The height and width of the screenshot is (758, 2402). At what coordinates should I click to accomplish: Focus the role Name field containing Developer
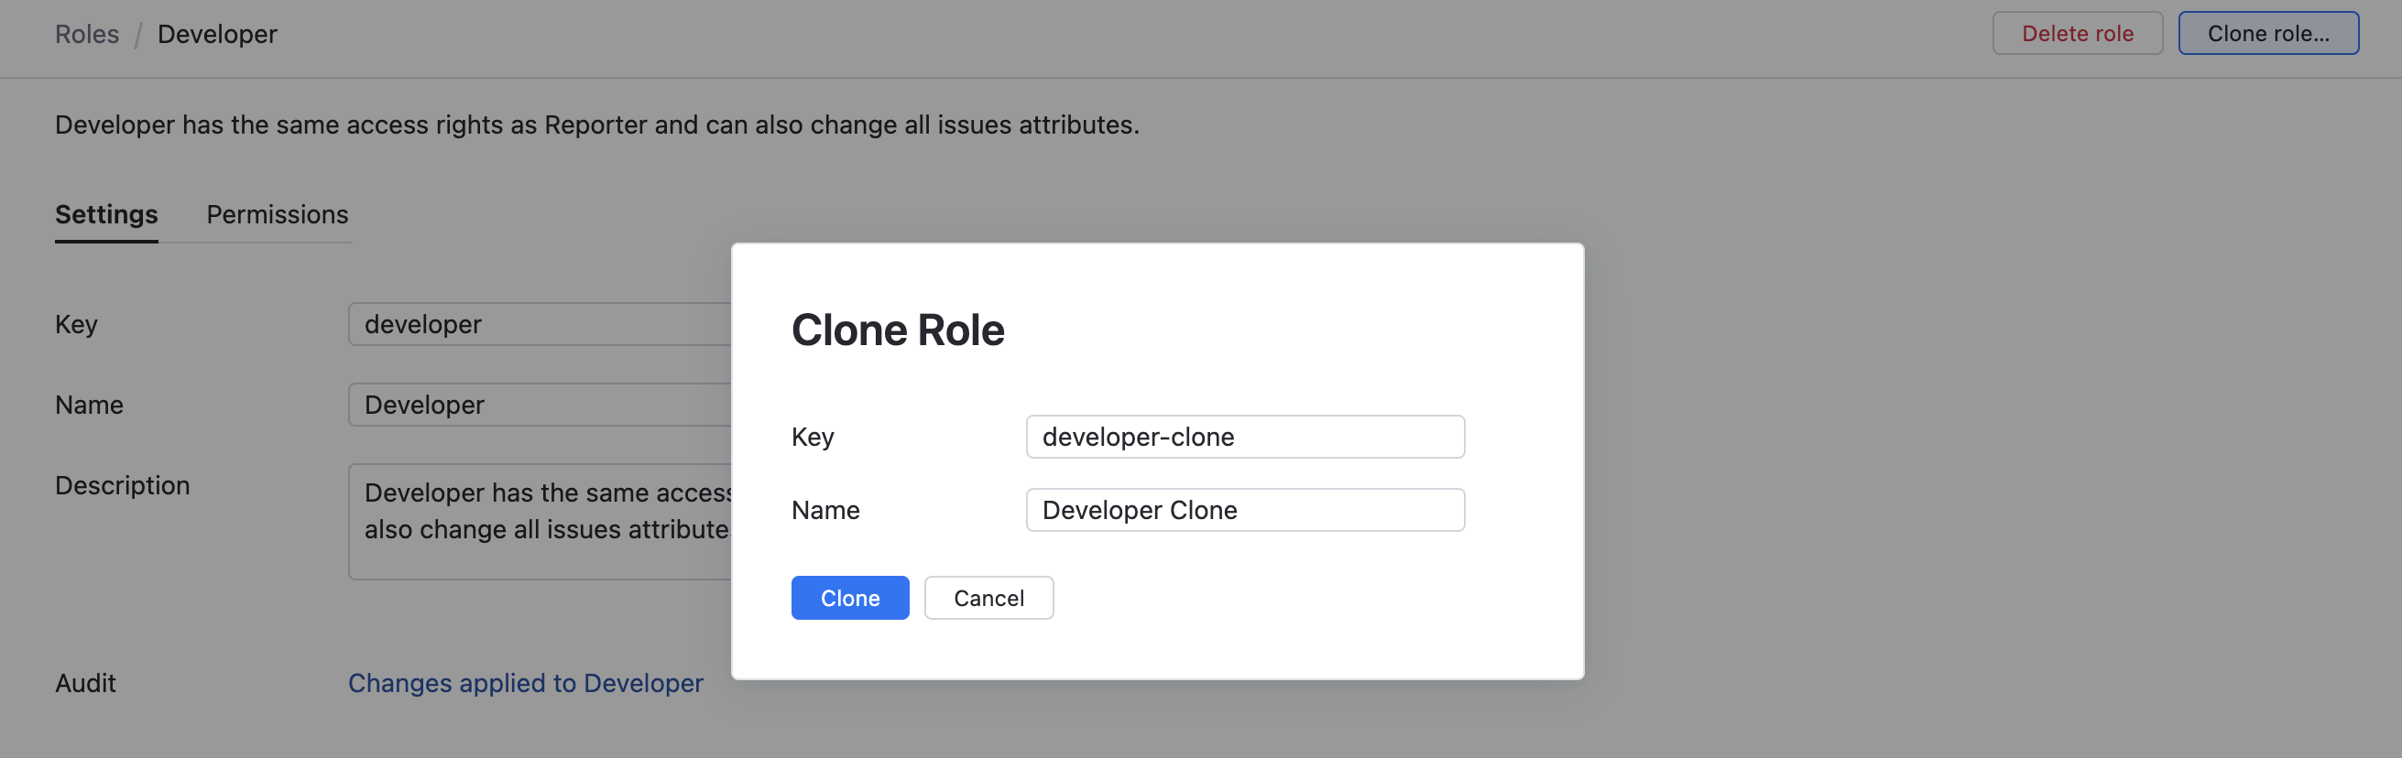pos(539,405)
